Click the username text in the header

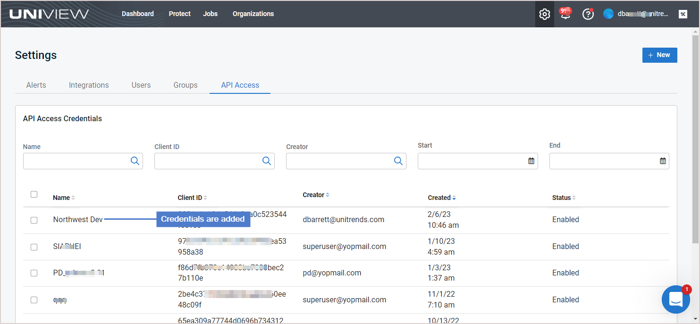(643, 14)
